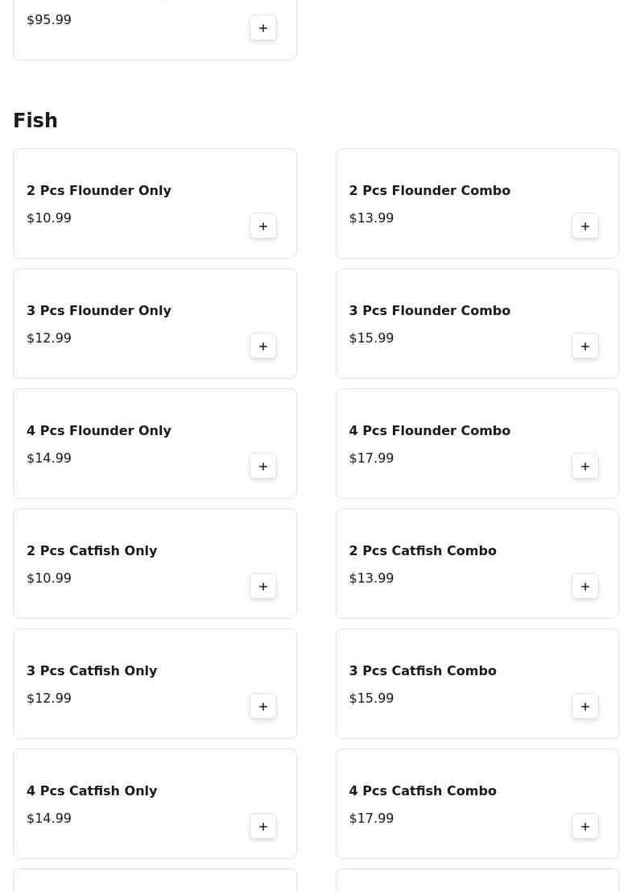Open 4 Pcs Catfish Combo item title
Viewport: 632px width, 892px height.
423,790
